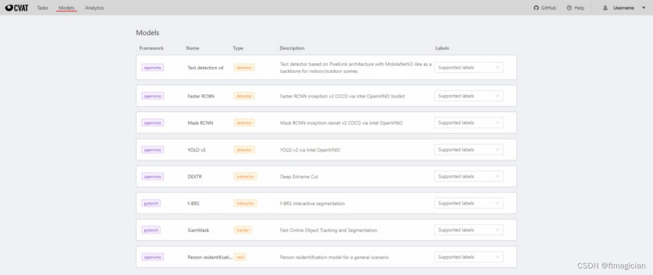Viewport: 653px width, 275px height.
Task: Click the Help question mark icon
Action: 569,8
